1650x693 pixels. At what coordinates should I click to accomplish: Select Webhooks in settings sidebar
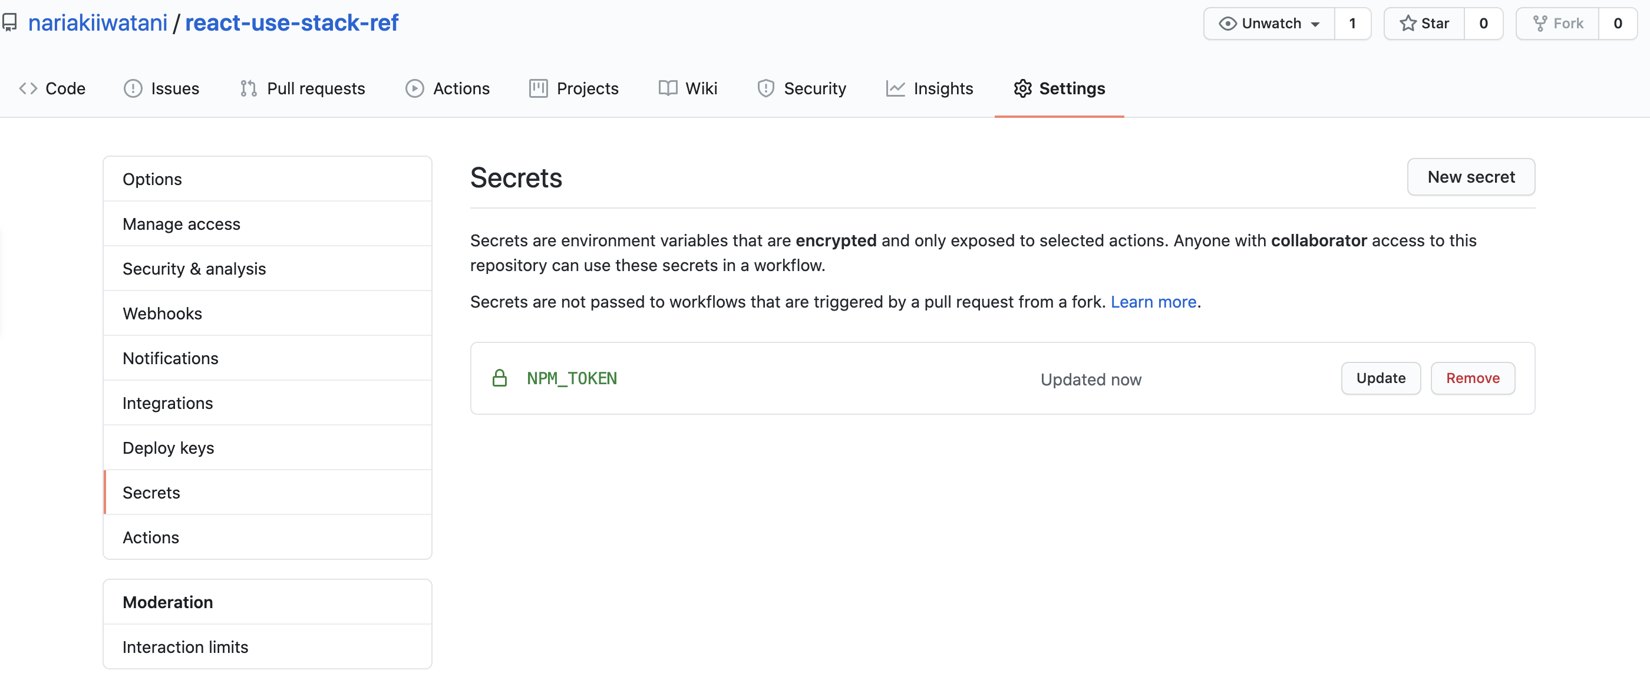pyautogui.click(x=162, y=313)
